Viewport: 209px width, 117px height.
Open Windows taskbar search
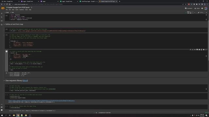tap(6, 115)
